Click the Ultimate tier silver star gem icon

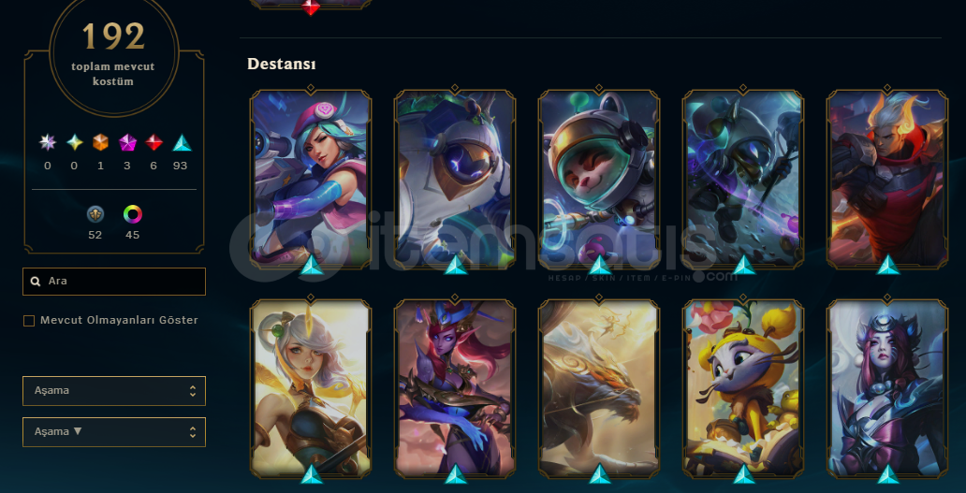pyautogui.click(x=48, y=143)
